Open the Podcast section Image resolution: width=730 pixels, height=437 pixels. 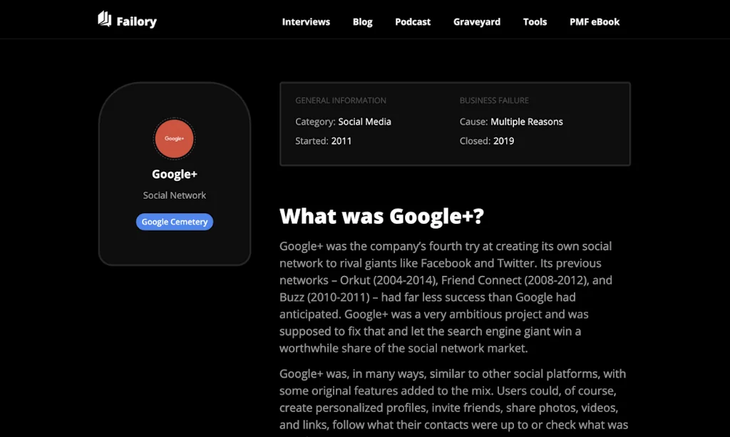pos(413,22)
